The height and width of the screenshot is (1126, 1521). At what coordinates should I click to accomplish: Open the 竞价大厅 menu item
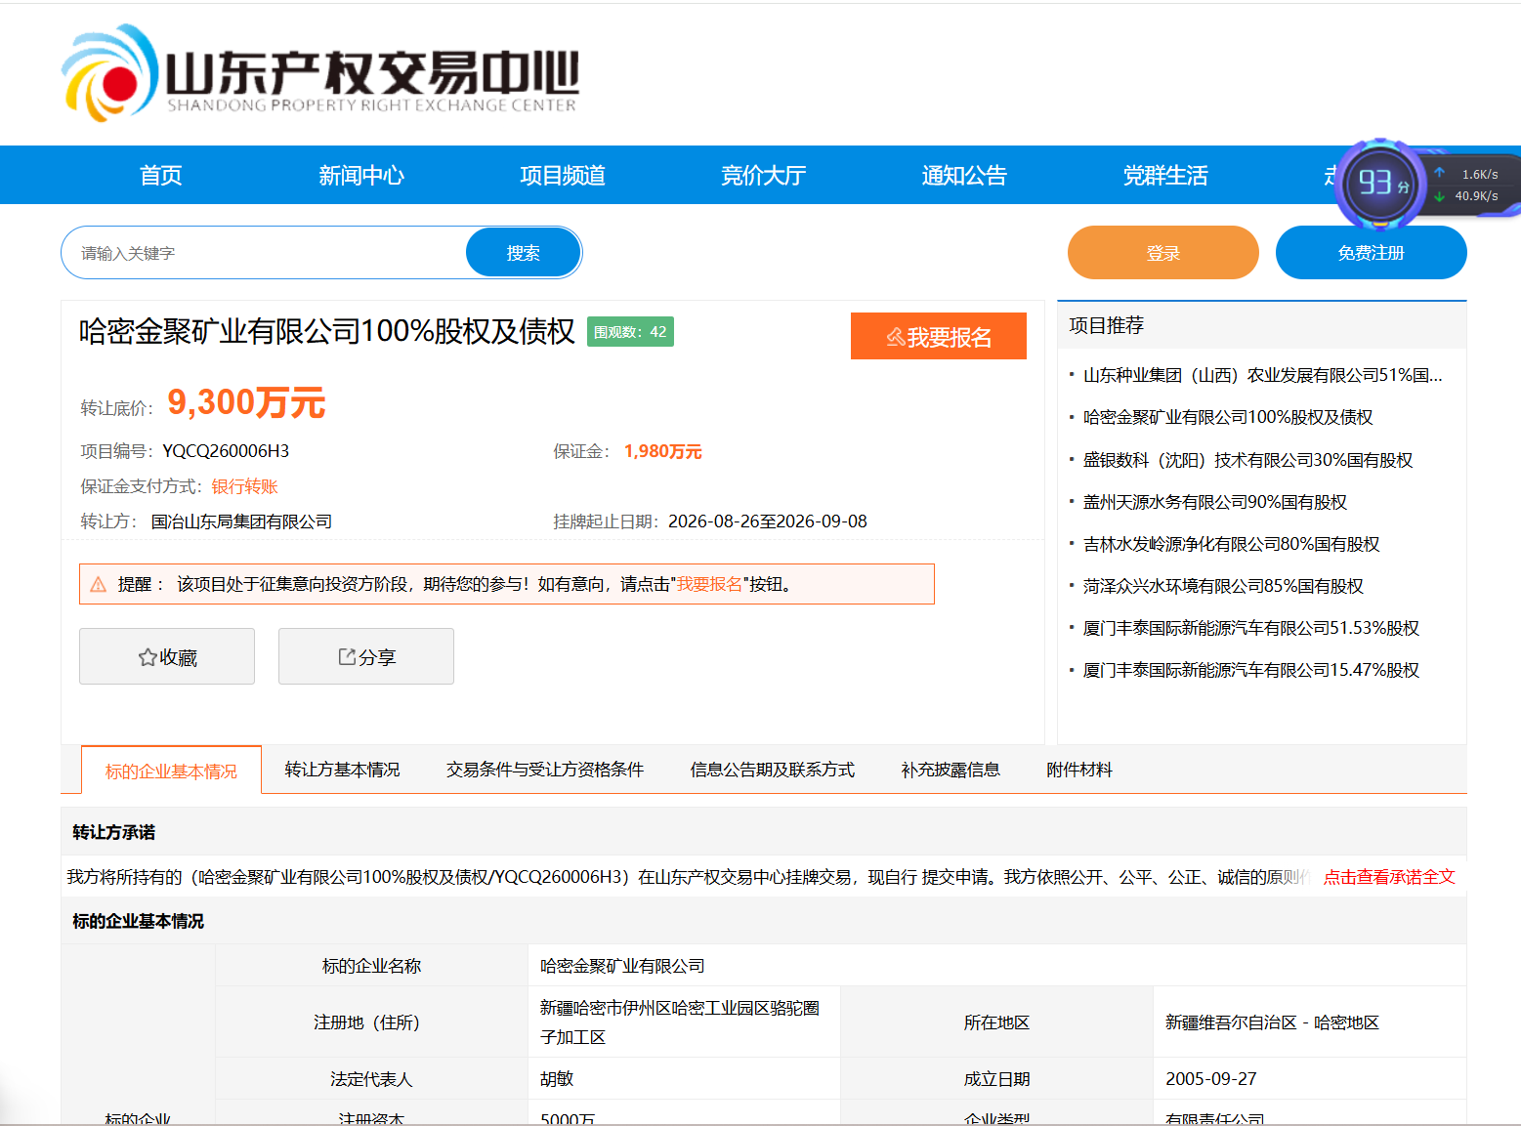pyautogui.click(x=763, y=175)
